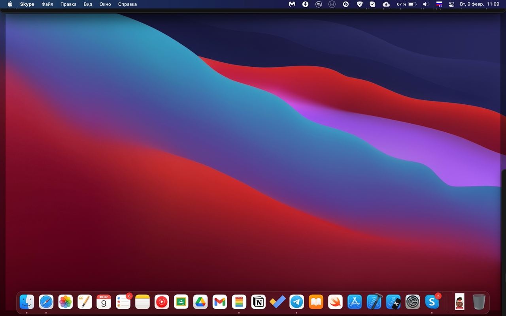Click the Malwarebytes menu bar icon

292,4
